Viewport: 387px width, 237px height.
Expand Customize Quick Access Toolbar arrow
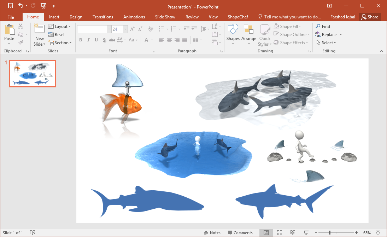pyautogui.click(x=54, y=6)
